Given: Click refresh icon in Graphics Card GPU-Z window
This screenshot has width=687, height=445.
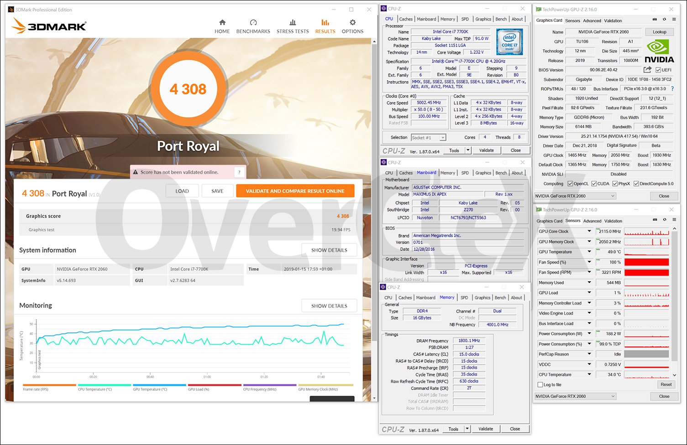Looking at the screenshot, I should pyautogui.click(x=664, y=20).
